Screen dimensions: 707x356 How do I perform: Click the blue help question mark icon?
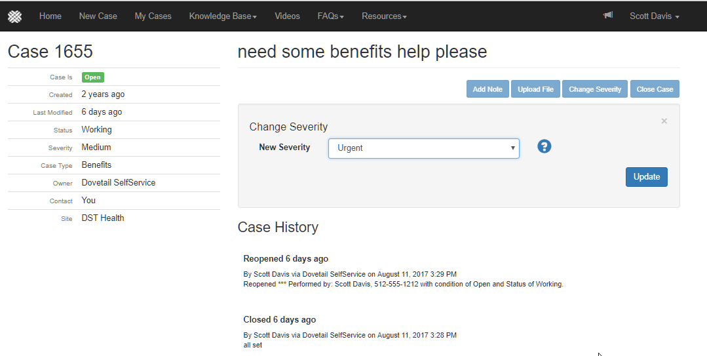(x=544, y=146)
